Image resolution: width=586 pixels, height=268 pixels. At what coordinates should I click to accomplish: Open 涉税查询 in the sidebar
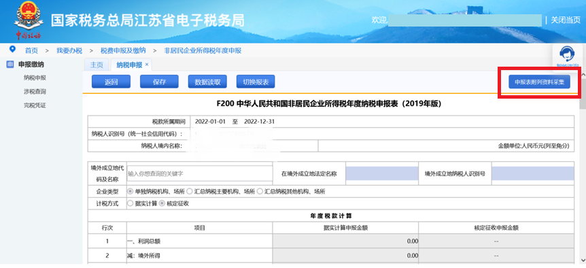[x=35, y=92]
